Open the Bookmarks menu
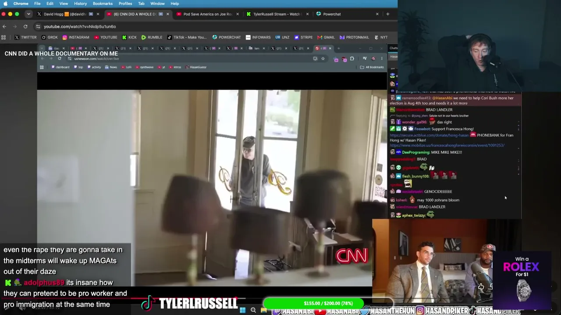Screen dimensions: 561x315 [x=103, y=3]
